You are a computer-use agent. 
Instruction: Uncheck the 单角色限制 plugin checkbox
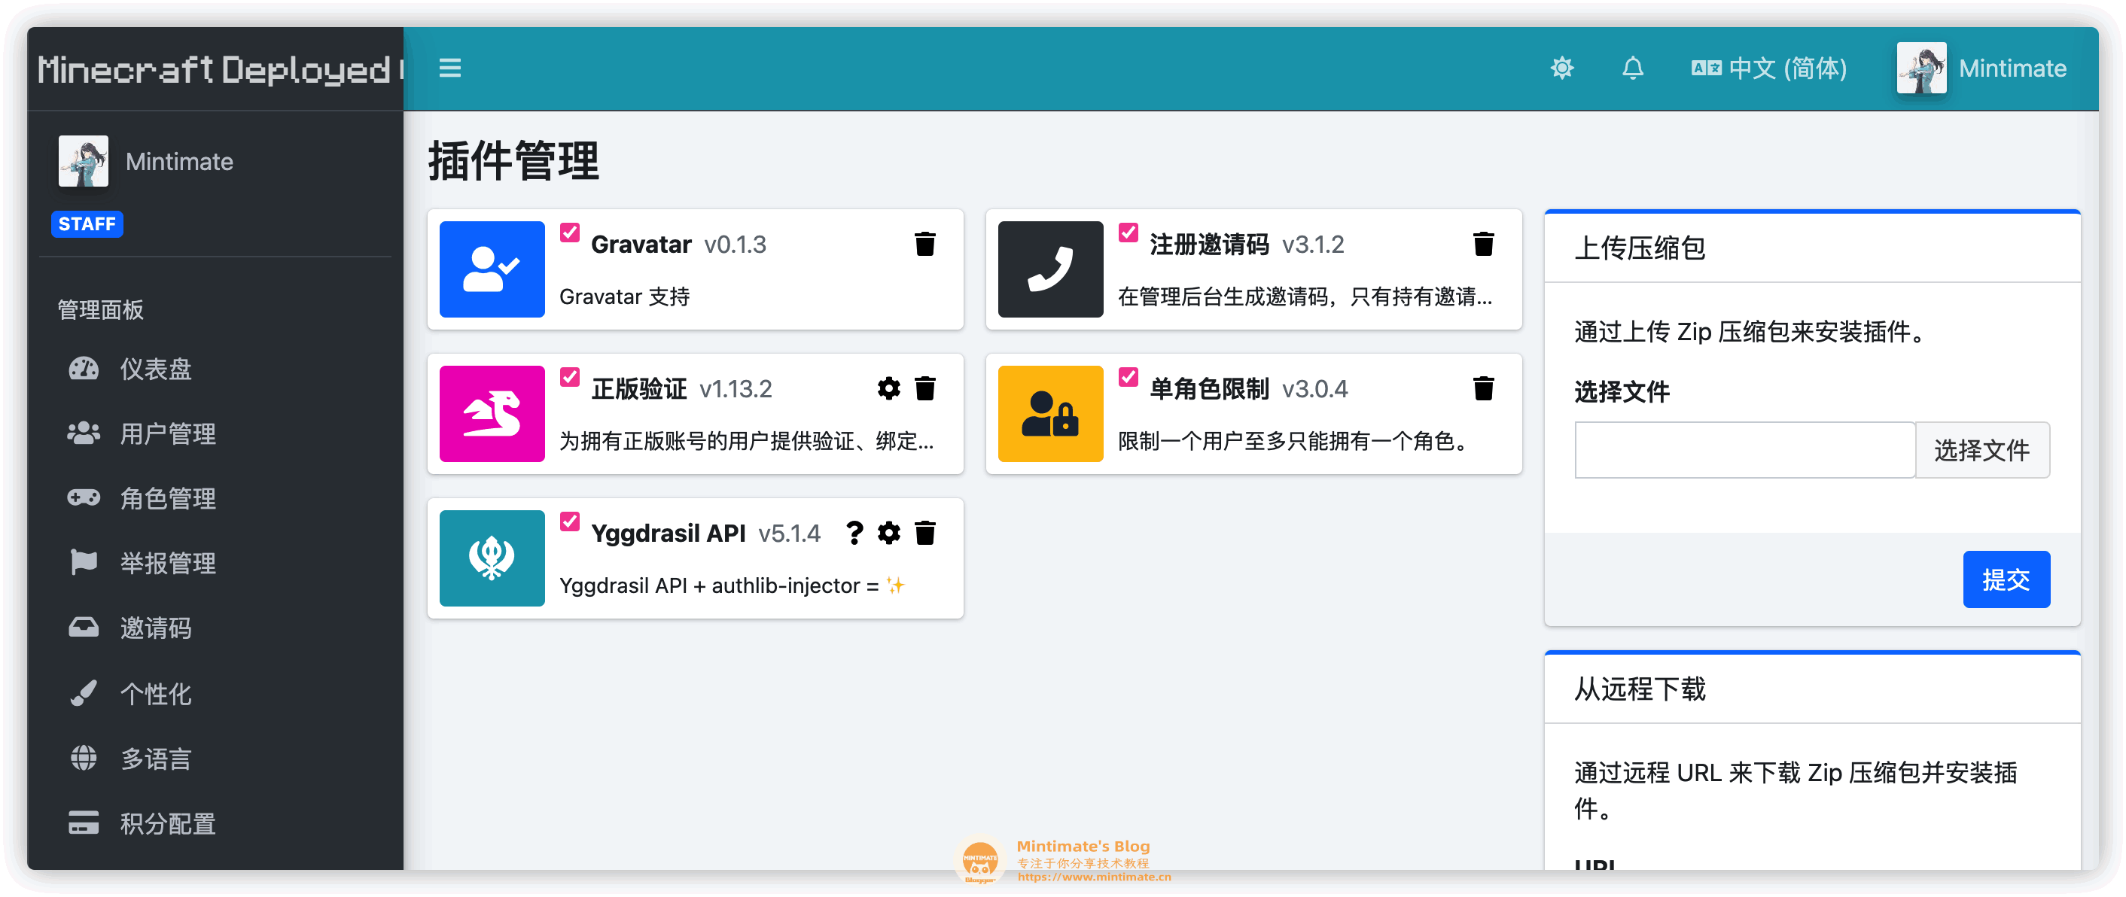coord(1128,377)
